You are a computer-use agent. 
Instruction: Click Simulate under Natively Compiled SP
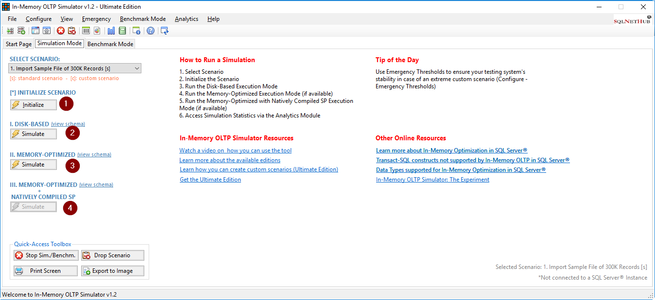(34, 207)
